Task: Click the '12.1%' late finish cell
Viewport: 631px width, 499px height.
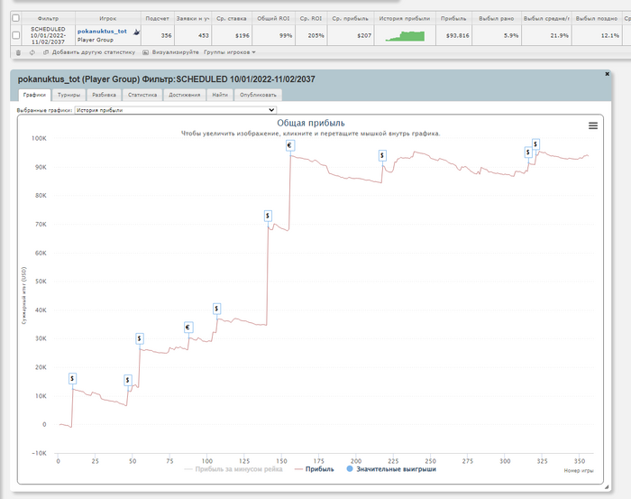Action: 597,35
